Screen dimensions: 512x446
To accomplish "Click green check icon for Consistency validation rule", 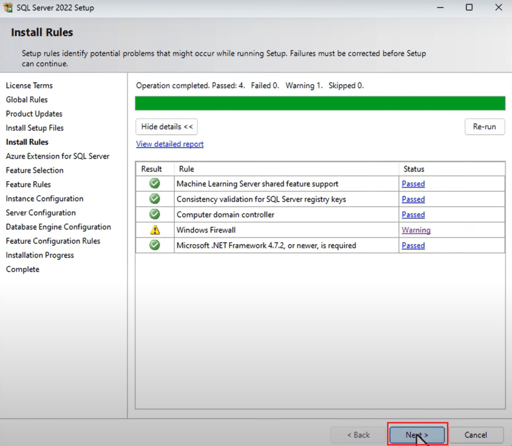I will point(155,199).
